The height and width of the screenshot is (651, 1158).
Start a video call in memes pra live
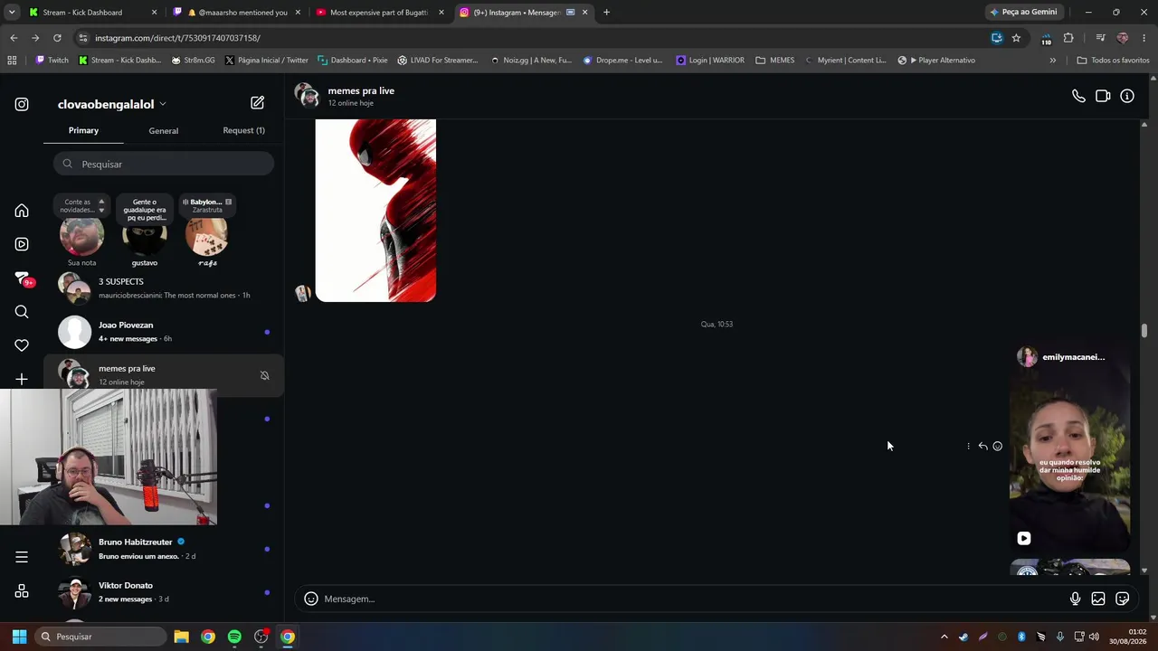[x=1103, y=96]
